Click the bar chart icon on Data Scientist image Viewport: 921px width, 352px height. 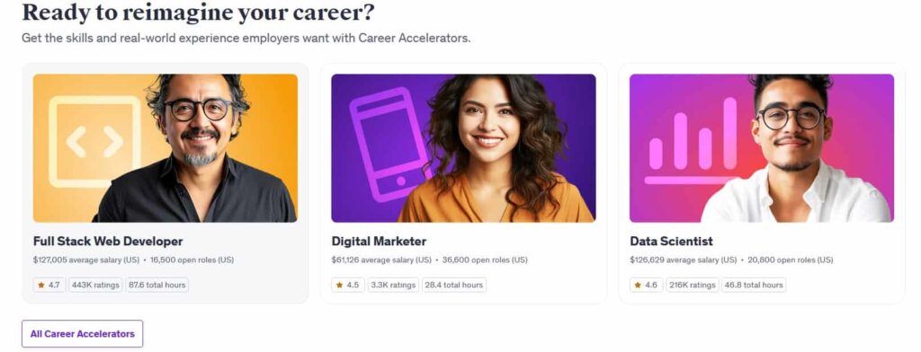click(x=692, y=141)
